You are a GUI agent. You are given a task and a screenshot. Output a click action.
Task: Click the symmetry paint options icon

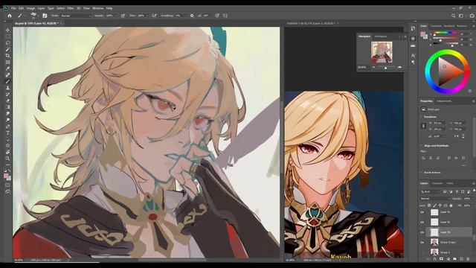pos(225,16)
